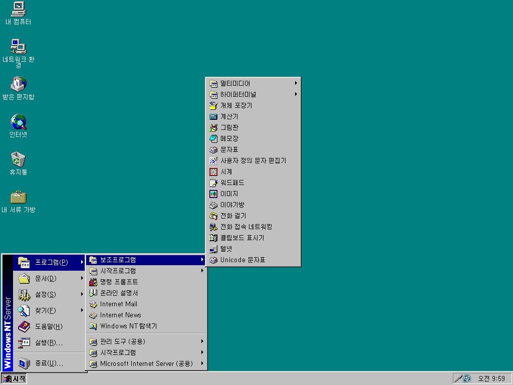Open 도움말(H) from the Start menu

pos(49,326)
